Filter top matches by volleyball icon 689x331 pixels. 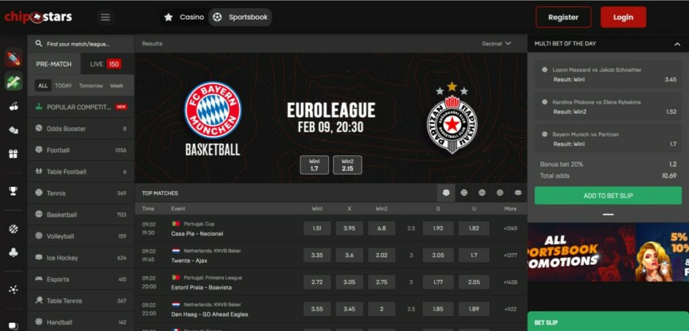(x=500, y=192)
